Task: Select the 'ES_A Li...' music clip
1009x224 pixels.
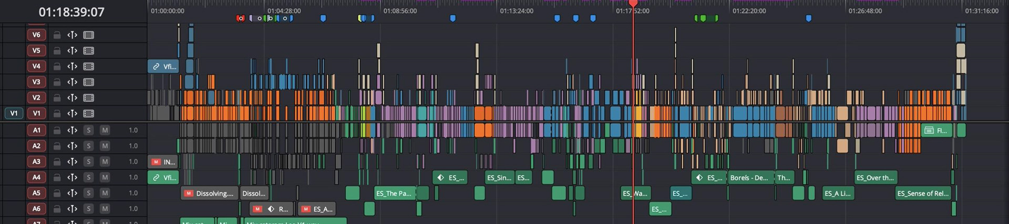Action: [839, 194]
